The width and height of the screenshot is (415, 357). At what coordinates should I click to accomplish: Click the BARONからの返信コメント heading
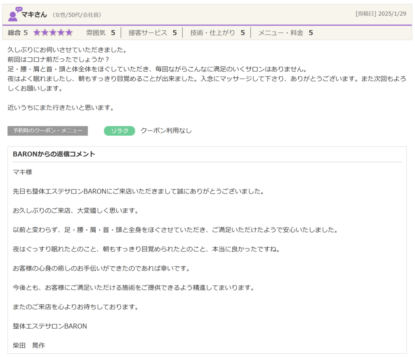(54, 154)
